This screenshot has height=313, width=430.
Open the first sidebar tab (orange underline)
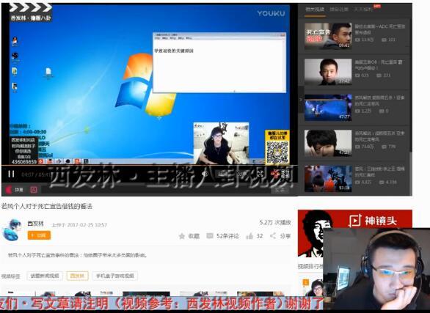tap(315, 10)
